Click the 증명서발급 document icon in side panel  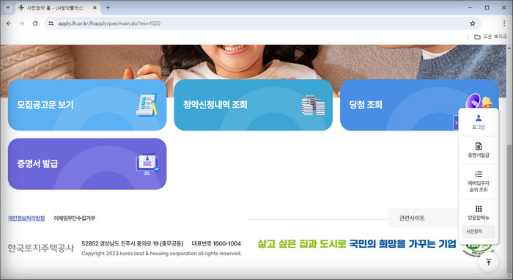coord(479,146)
